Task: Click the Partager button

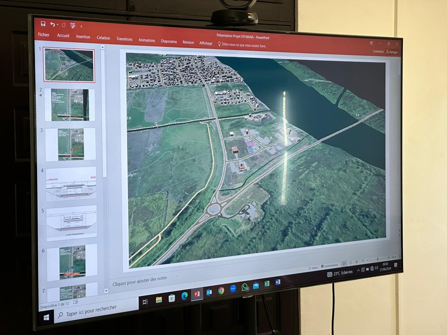Action: point(392,52)
